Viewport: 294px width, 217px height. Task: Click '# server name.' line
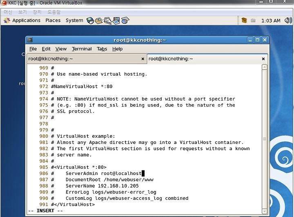point(71,155)
